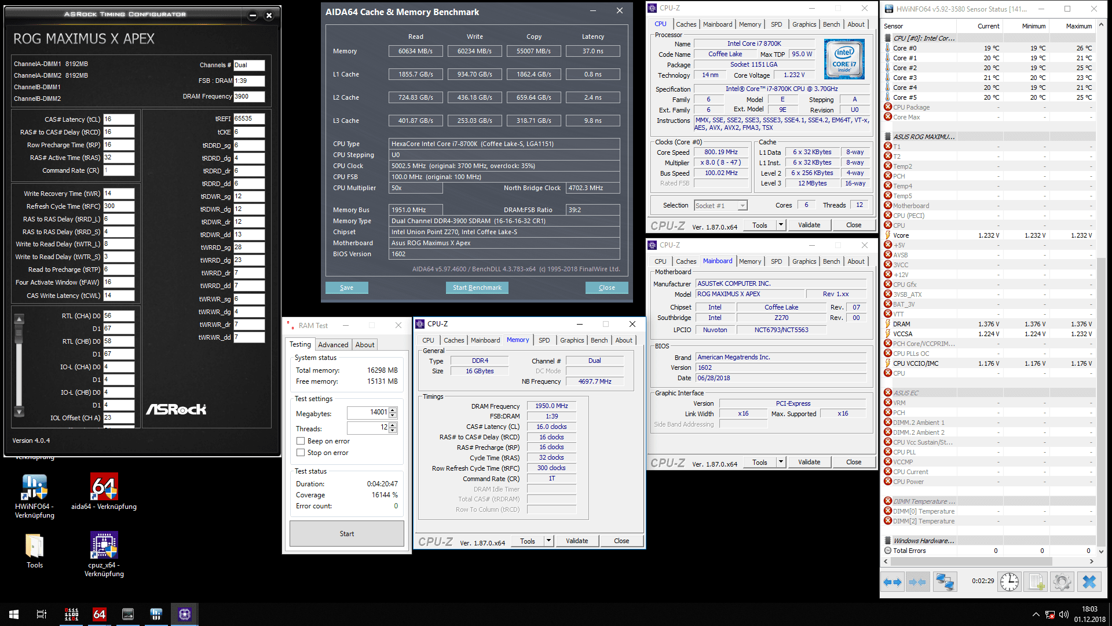Open HWiNFO64 desktop shortcut

34,496
